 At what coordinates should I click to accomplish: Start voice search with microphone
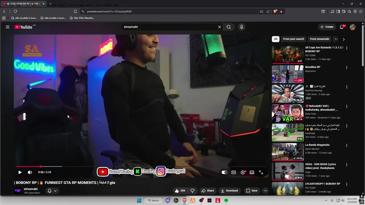point(242,27)
